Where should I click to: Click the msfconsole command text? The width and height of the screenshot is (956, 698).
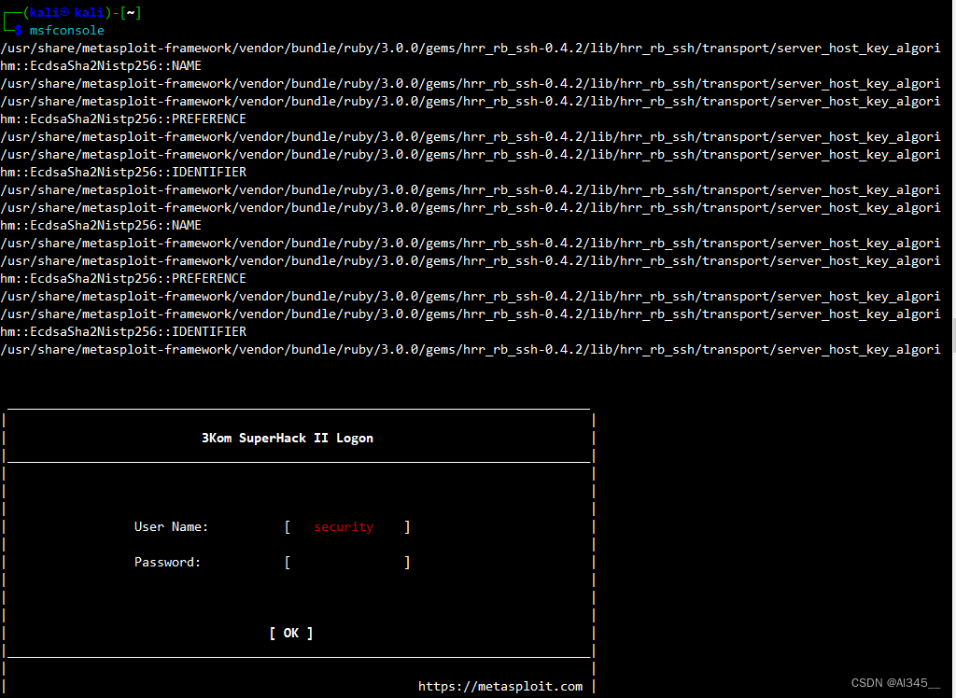point(67,31)
